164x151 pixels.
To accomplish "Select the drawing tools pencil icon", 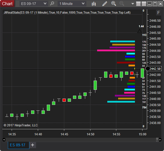I will click(x=105, y=4).
